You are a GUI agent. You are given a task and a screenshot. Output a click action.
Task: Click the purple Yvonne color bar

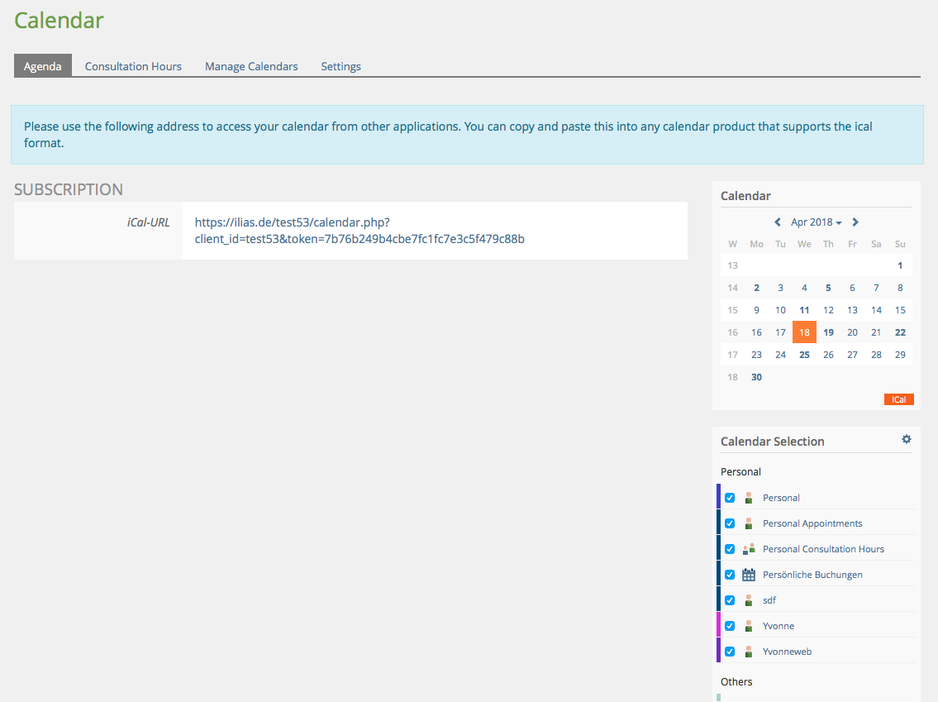coord(719,626)
